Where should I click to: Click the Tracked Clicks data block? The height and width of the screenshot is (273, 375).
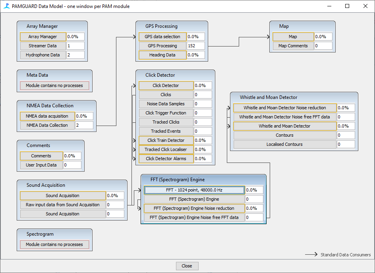click(166, 122)
